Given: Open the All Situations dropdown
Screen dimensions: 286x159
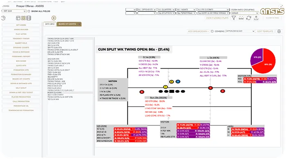Looking at the screenshot, I should click(166, 13).
